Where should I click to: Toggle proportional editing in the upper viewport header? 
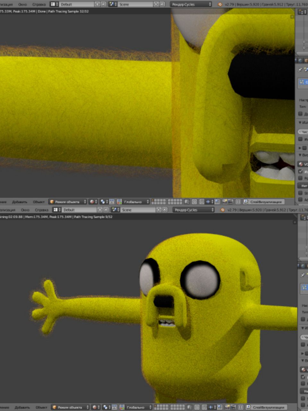click(194, 202)
